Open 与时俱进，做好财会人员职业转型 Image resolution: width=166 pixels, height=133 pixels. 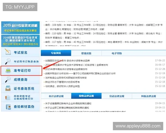pos(63,86)
